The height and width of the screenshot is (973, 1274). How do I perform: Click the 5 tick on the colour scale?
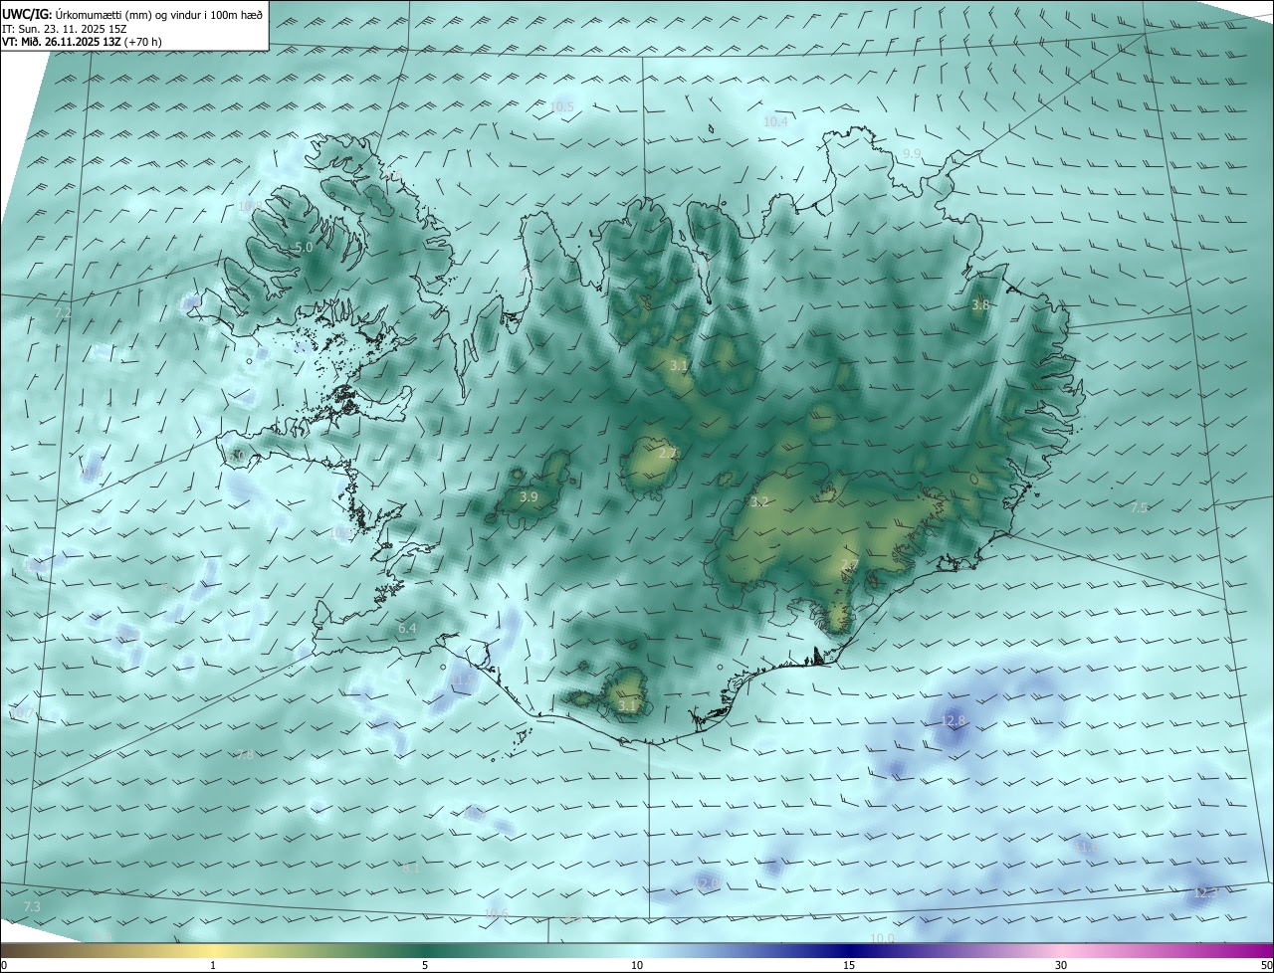[x=425, y=965]
